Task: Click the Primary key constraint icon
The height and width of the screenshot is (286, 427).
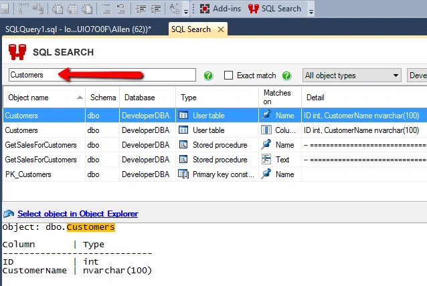Action: [x=183, y=174]
